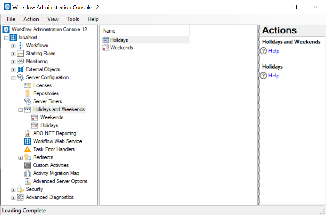Click the Workflow Web Service icon
Viewport: 326px width, 215px height.
pos(28,141)
